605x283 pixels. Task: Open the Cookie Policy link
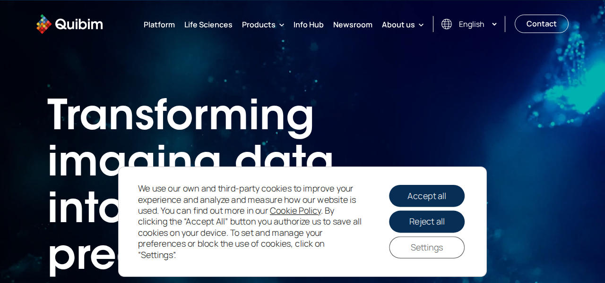[295, 210]
